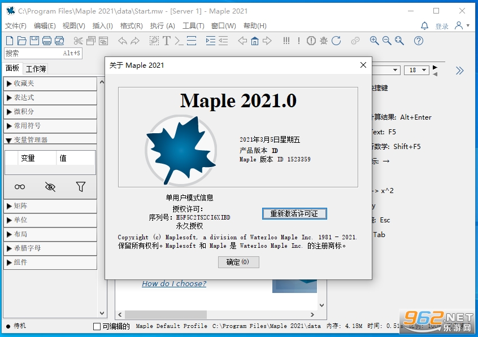
Task: Expand the 布局 palette
Action: (50, 234)
